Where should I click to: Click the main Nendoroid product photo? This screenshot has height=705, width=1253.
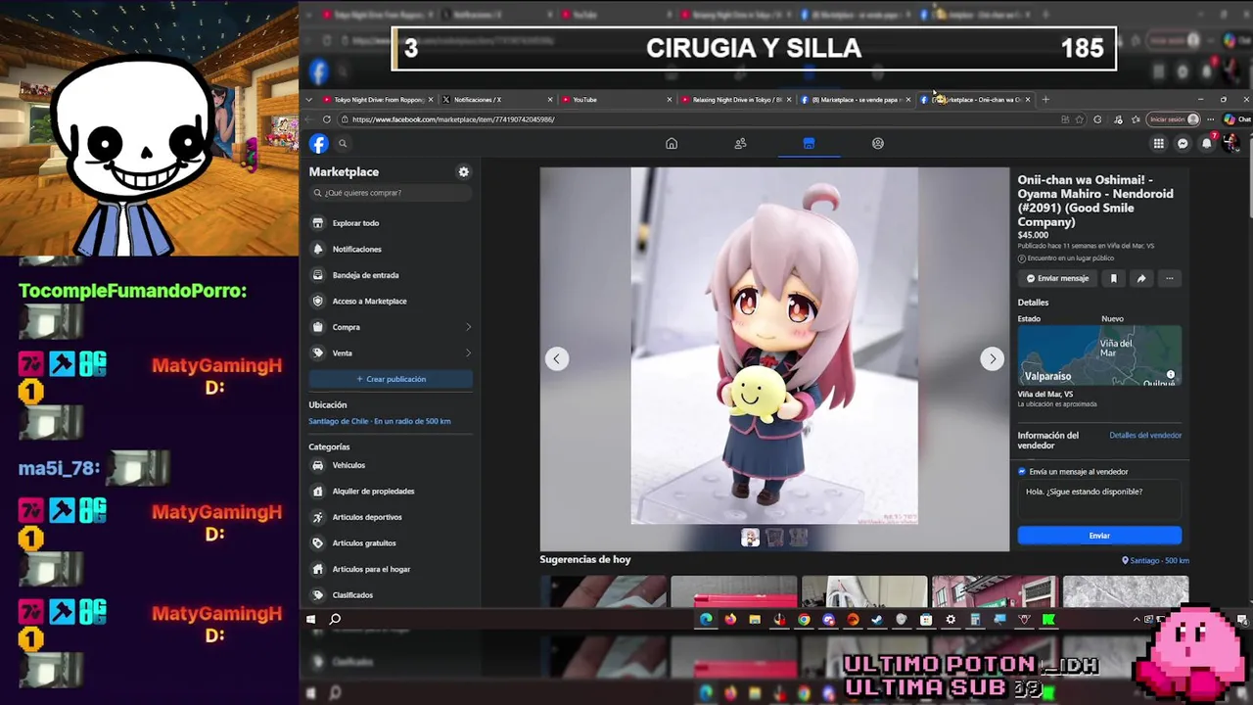click(774, 346)
